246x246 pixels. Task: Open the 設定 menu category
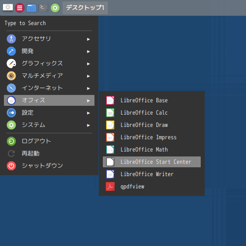[x=49, y=113]
